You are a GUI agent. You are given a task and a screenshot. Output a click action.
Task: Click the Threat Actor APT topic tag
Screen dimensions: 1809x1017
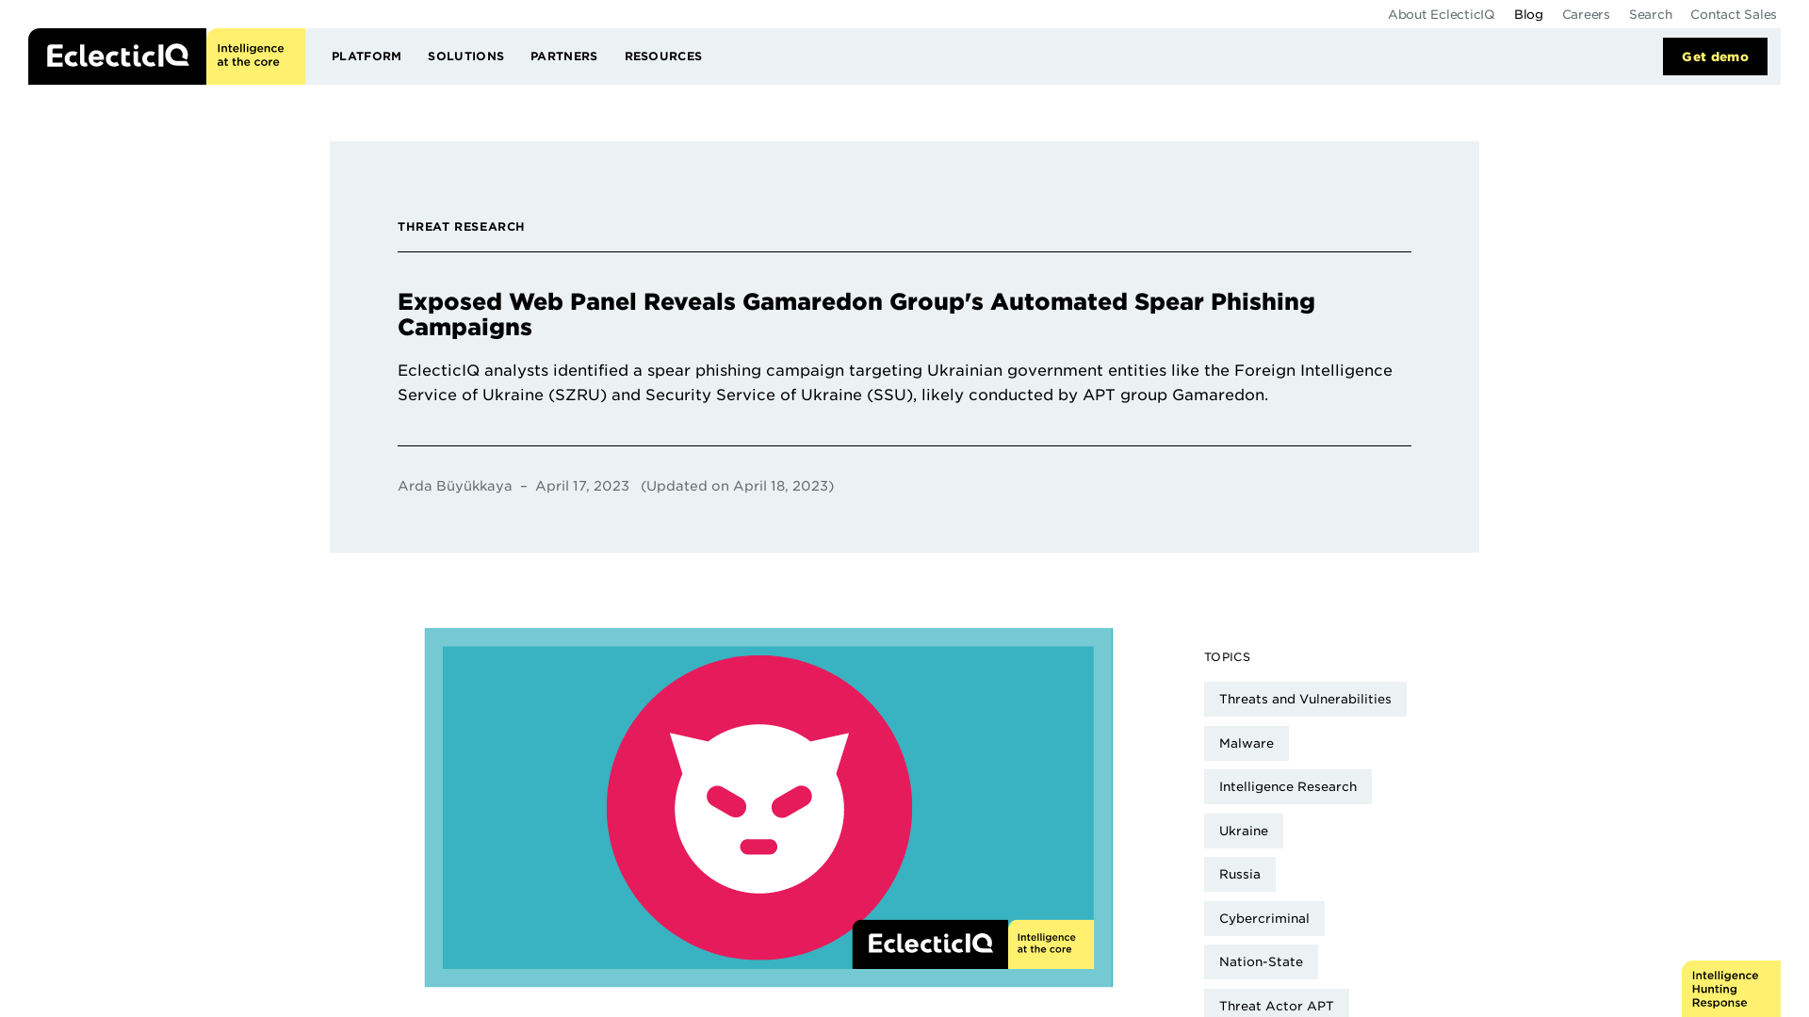click(1276, 1005)
